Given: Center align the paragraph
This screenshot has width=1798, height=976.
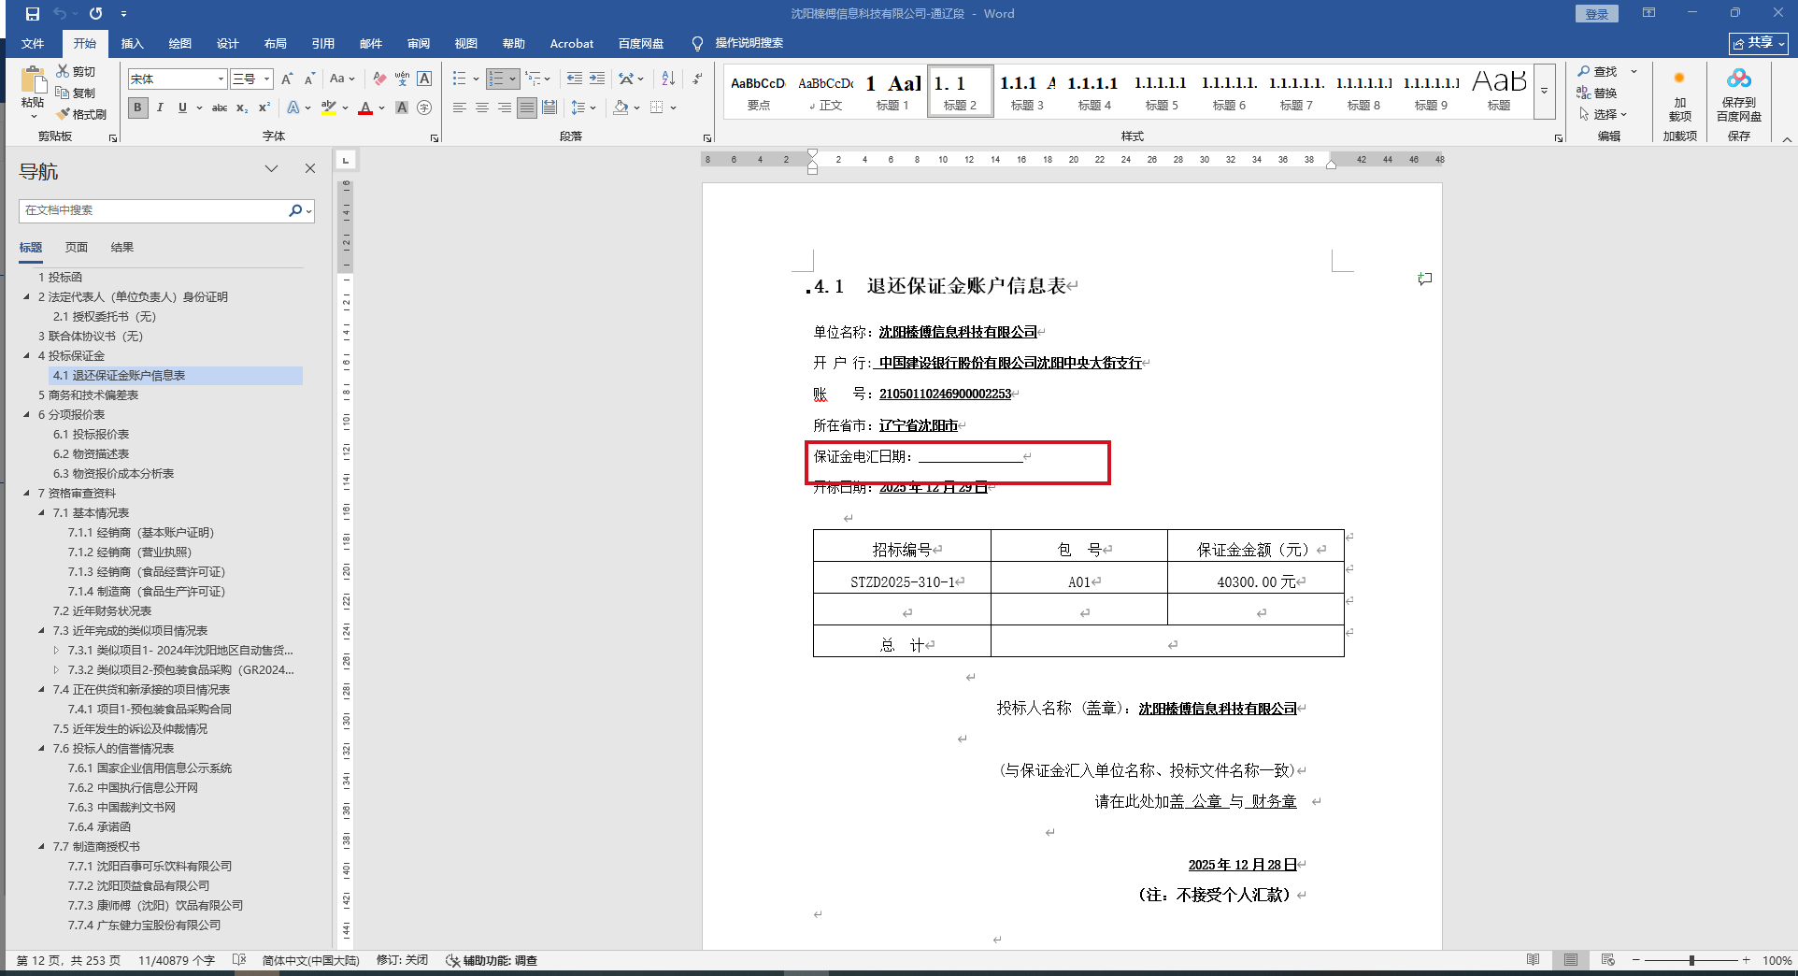Looking at the screenshot, I should pos(482,108).
